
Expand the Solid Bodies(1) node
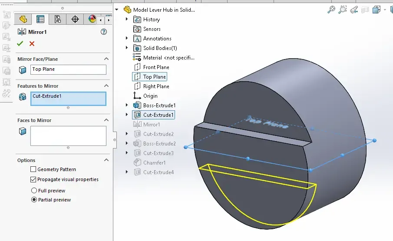coord(126,48)
